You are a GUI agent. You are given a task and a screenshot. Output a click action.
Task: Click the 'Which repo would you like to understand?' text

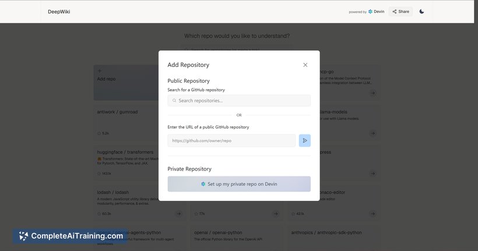tap(237, 36)
